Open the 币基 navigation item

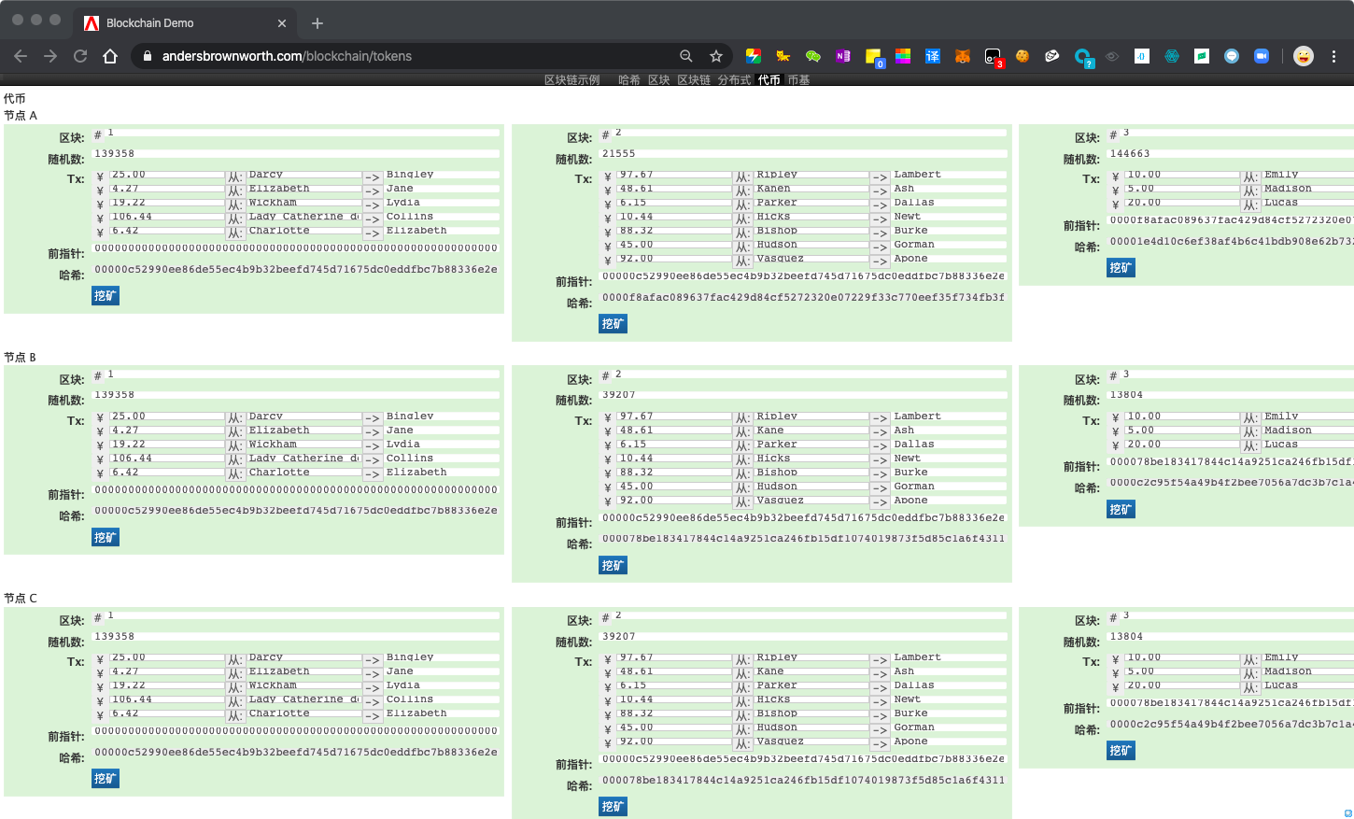tap(798, 80)
